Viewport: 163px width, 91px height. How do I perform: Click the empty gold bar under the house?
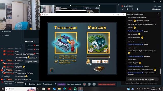[x=98, y=57]
